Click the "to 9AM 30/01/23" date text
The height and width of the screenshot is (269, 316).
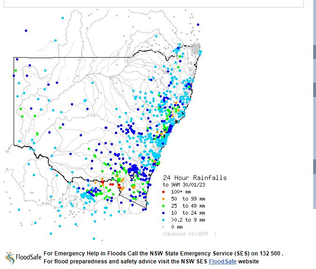click(x=184, y=185)
